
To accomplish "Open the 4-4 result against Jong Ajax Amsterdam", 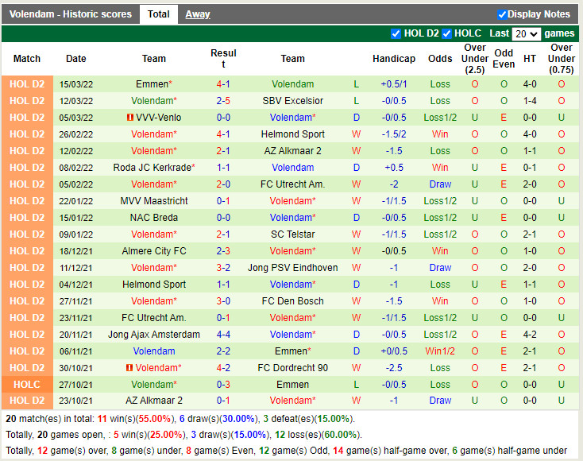I will (223, 335).
